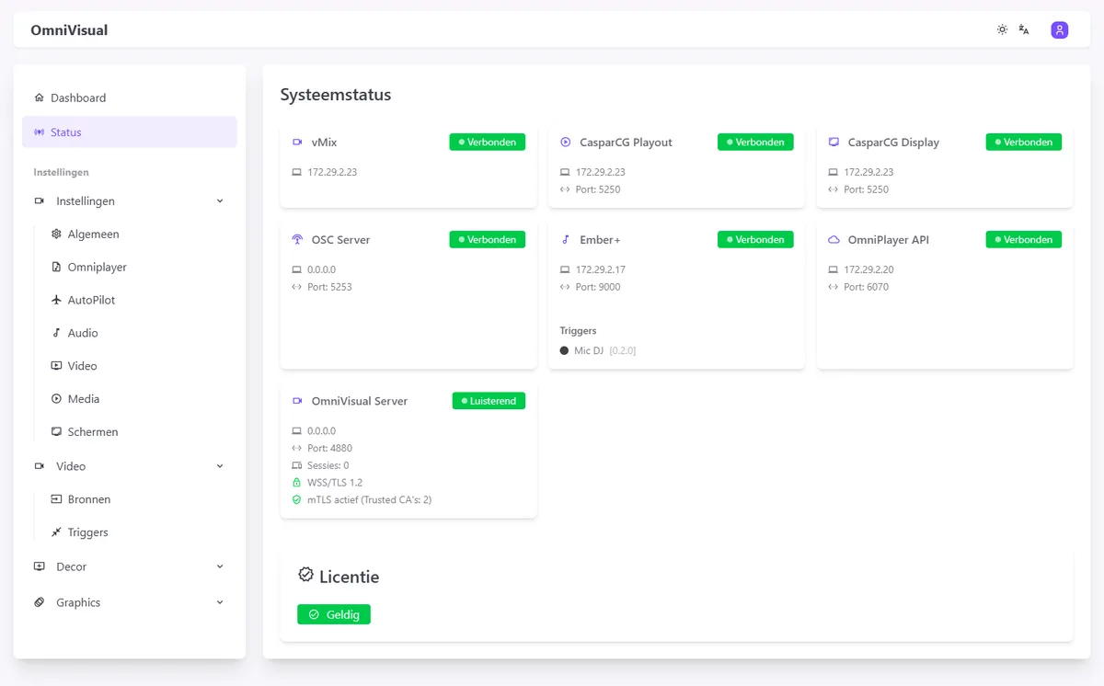Click the camera icon on OmniVisual Server
The image size is (1104, 686).
(297, 401)
